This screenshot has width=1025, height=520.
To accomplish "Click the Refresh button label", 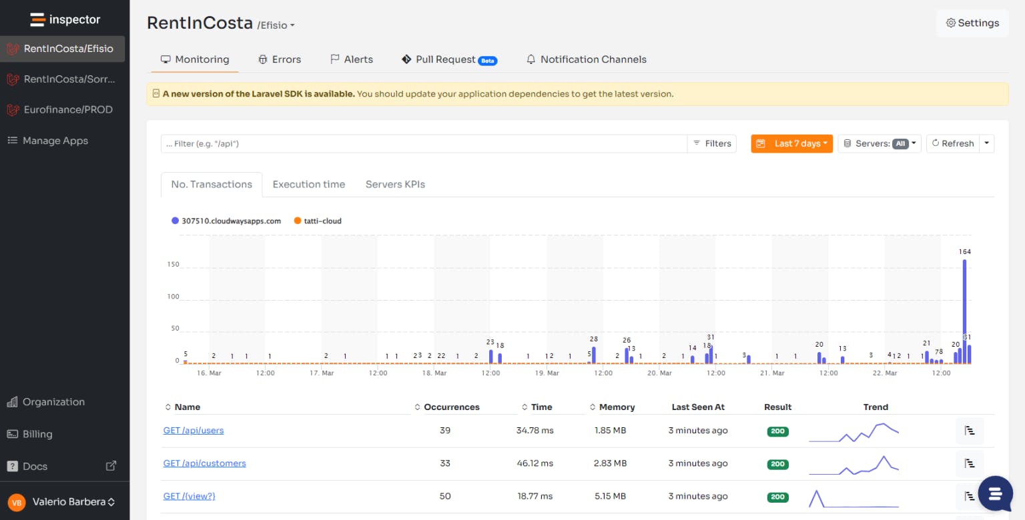I will [x=958, y=143].
